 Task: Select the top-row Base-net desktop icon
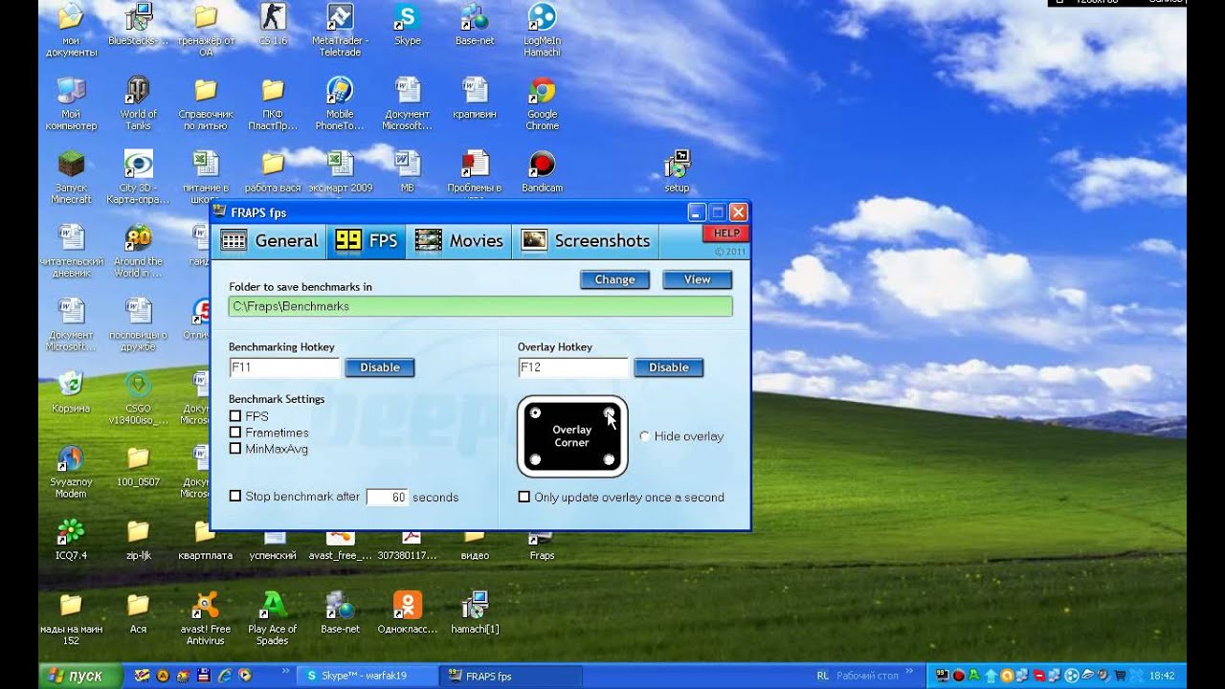coord(475,24)
